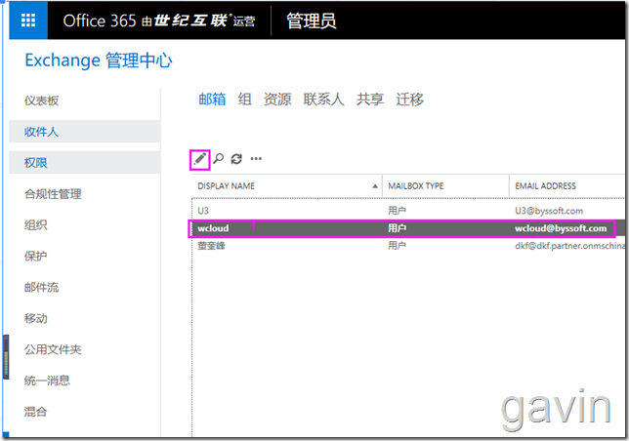Click 用户 mailbox type in wcloud row

point(397,228)
